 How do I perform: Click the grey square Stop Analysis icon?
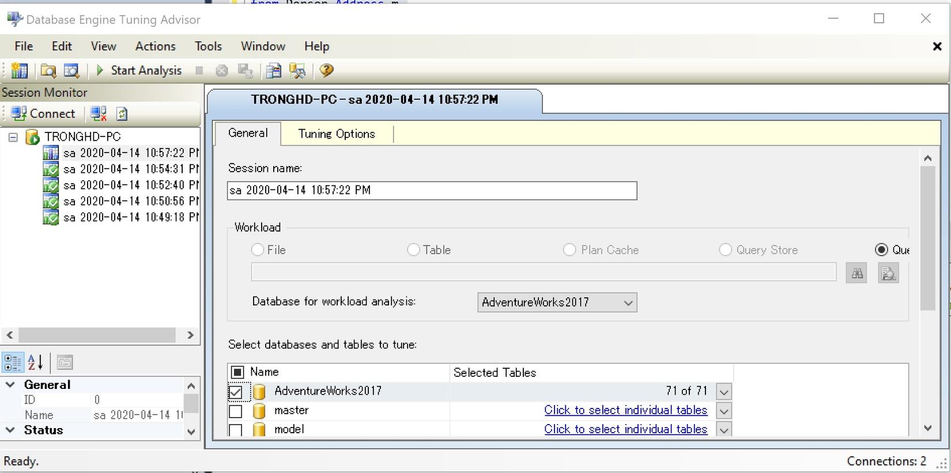[199, 70]
